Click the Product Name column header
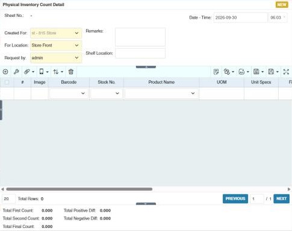Image resolution: width=292 pixels, height=231 pixels. pos(161,82)
